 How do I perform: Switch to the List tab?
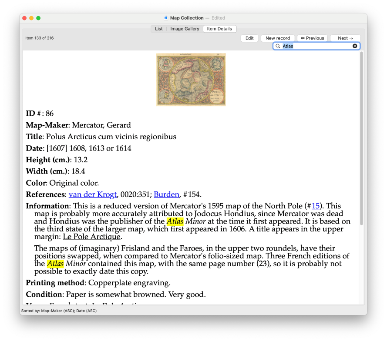[159, 29]
